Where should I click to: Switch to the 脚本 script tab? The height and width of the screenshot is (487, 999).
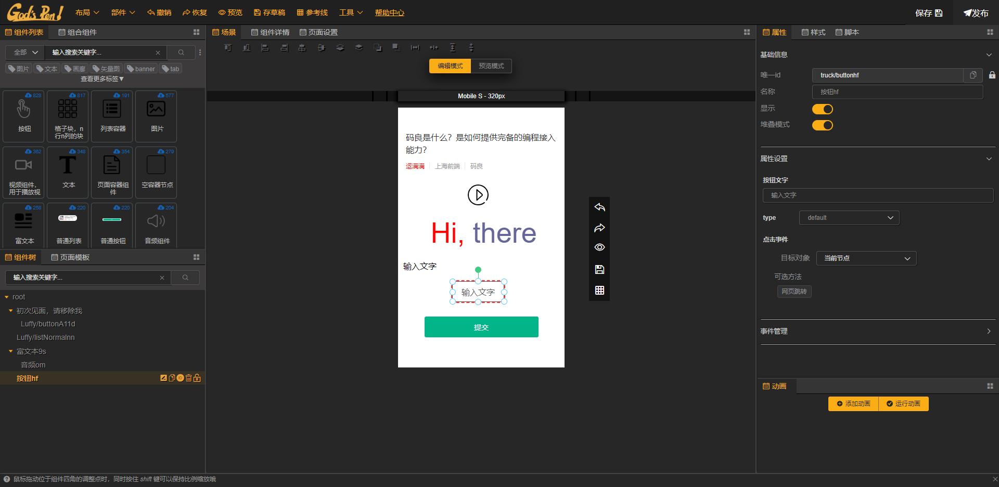pyautogui.click(x=847, y=32)
